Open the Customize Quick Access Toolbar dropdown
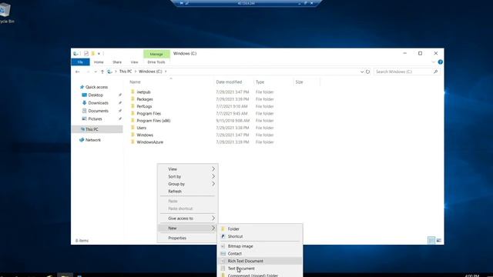493x277 pixels. click(99, 54)
